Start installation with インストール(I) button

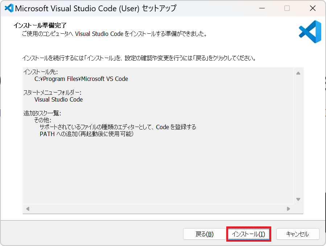249,234
